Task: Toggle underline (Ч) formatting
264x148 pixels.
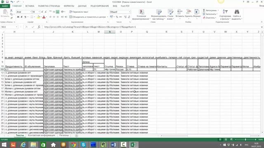Action: click(26, 17)
